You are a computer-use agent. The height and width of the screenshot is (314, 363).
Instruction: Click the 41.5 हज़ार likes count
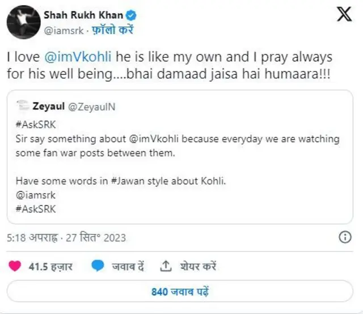[50, 266]
